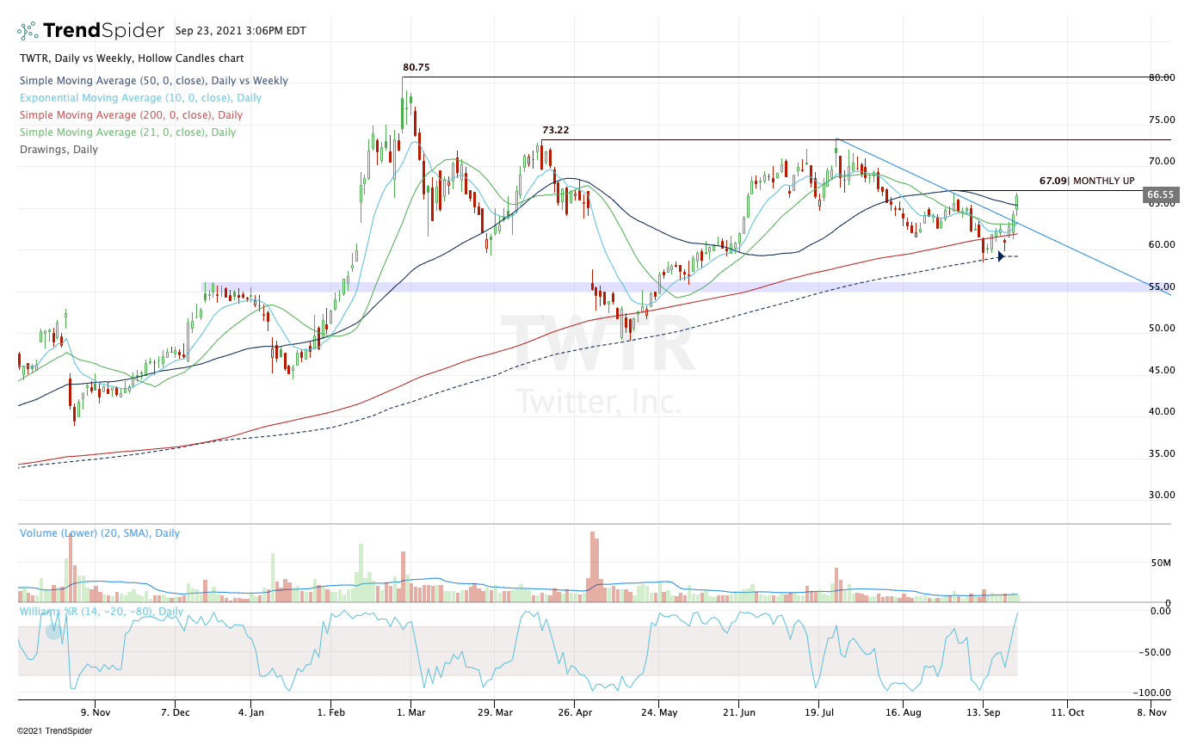Click the 45.00 price axis label
This screenshot has height=739, width=1197.
(1161, 370)
